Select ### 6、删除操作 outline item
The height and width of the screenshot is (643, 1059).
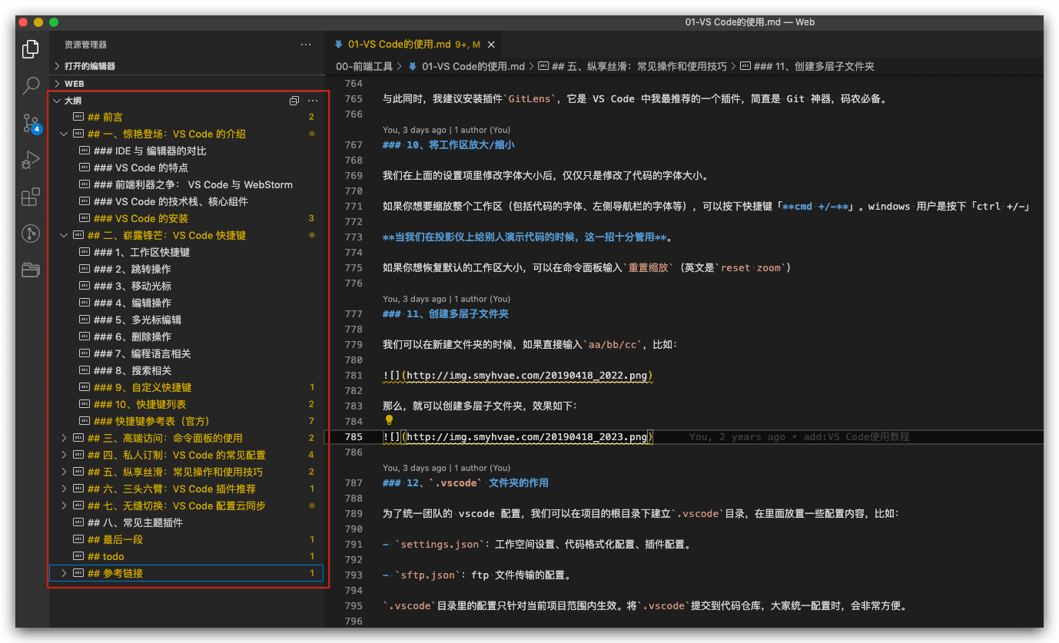(x=186, y=336)
